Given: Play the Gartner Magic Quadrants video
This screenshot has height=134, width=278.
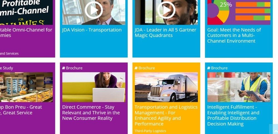Looking at the screenshot, I should tap(166, 10).
